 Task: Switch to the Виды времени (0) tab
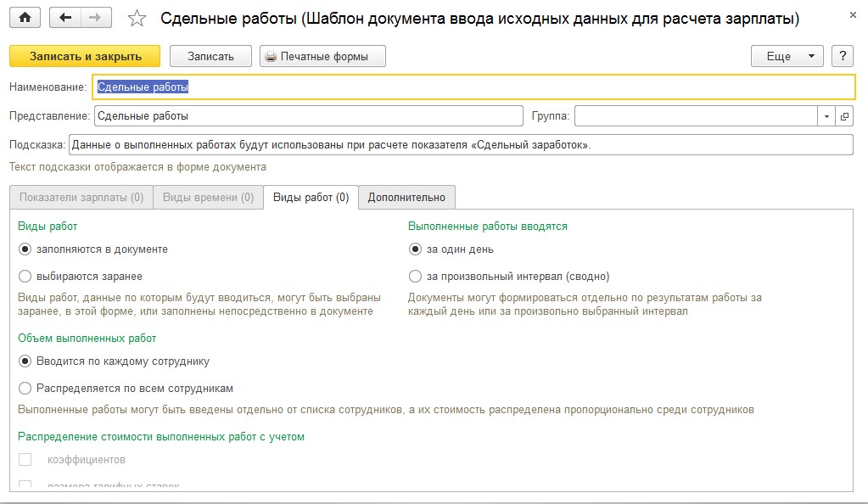(208, 197)
